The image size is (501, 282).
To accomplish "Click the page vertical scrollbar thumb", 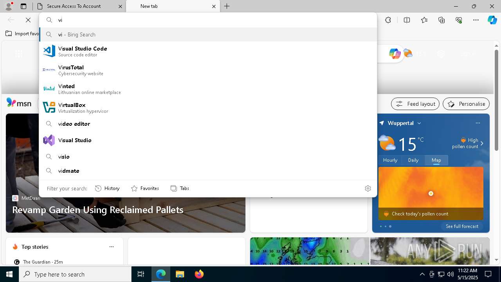I will pos(496,100).
